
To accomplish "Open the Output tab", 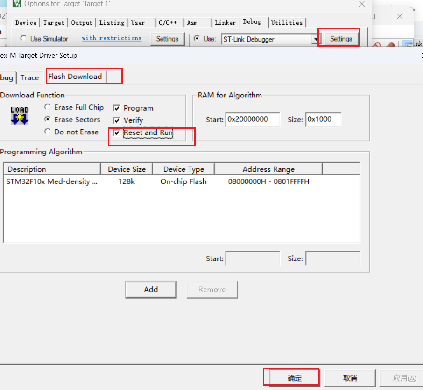I will pos(82,23).
